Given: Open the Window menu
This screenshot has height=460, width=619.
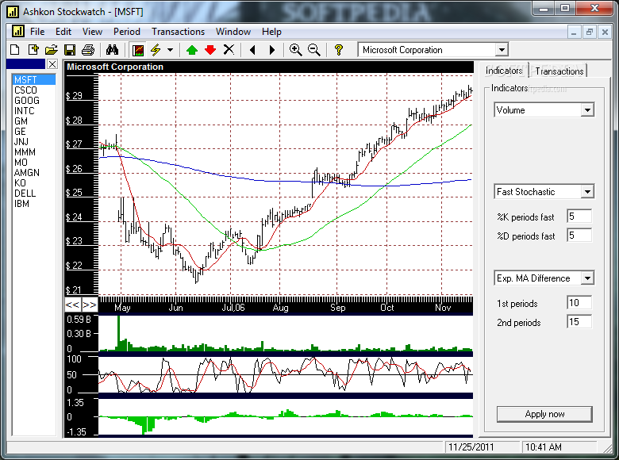Looking at the screenshot, I should pyautogui.click(x=233, y=32).
